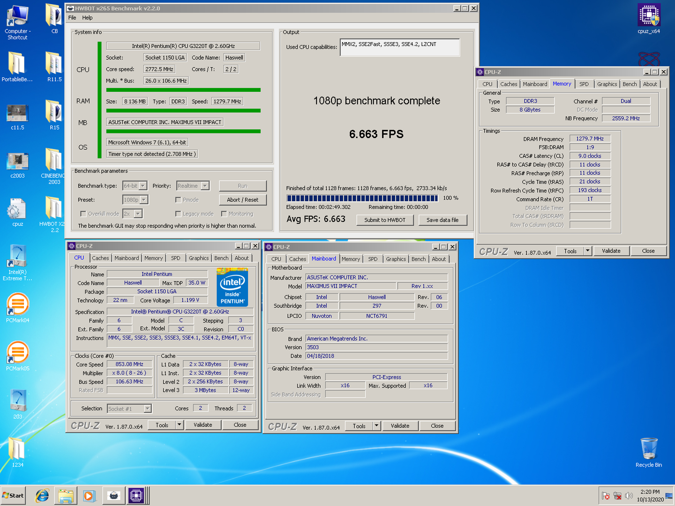675x506 pixels.
Task: Toggle the Overkill mode checkbox
Action: pyautogui.click(x=83, y=214)
